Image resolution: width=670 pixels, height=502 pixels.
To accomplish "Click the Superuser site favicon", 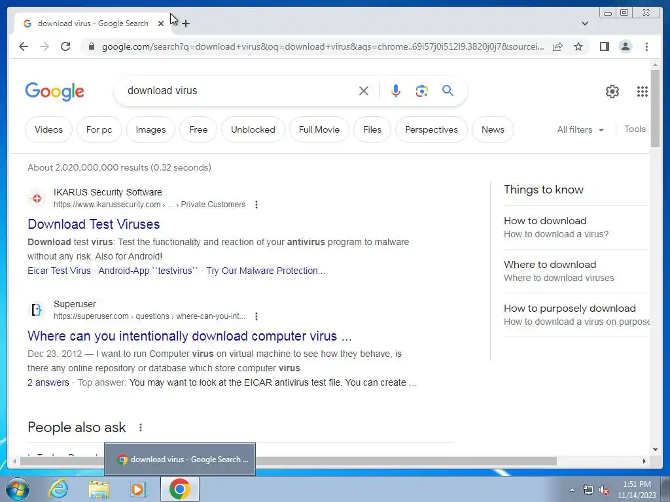I will pyautogui.click(x=37, y=310).
